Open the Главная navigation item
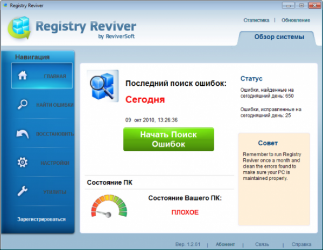The image size is (323, 250). click(x=42, y=76)
